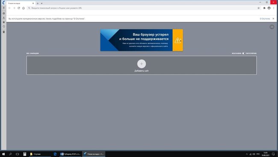
Task: Add a site with the plus button
Action: click(142, 64)
